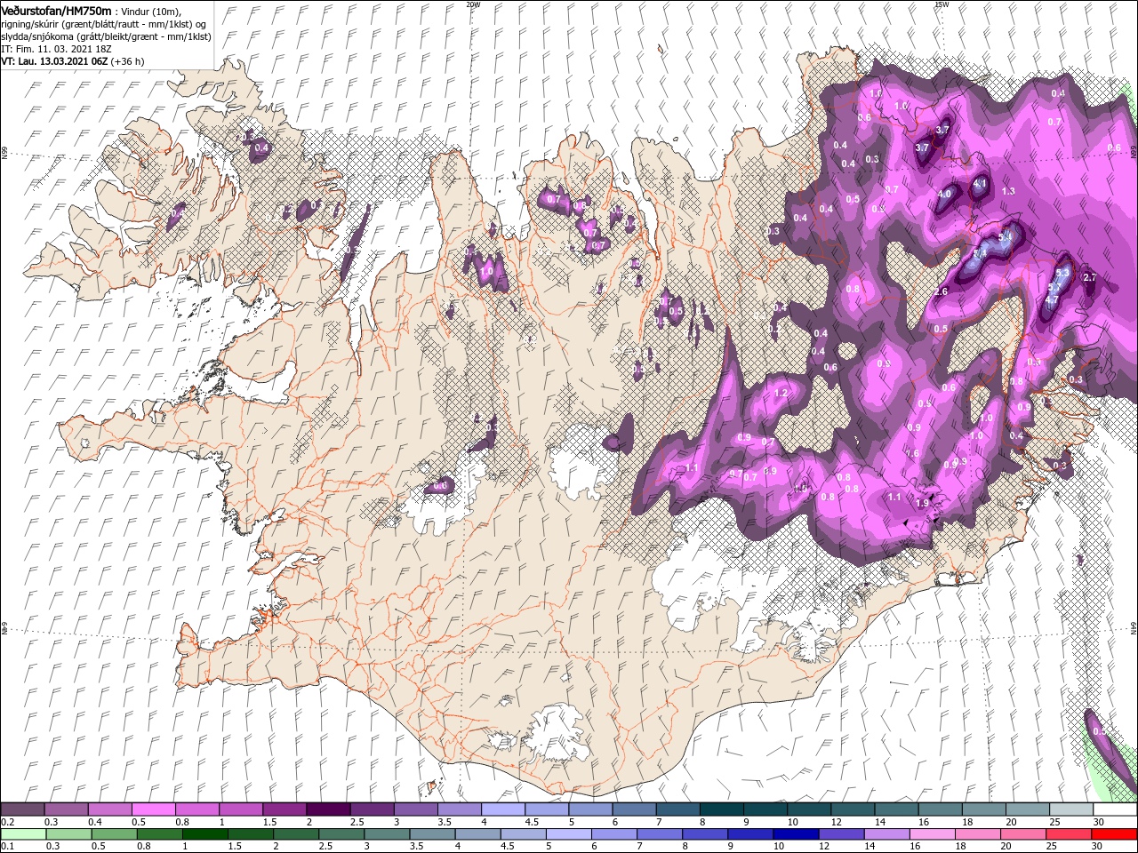The width and height of the screenshot is (1138, 853).
Task: Click the '2.5' label on the snow scale
Action: coord(357,822)
